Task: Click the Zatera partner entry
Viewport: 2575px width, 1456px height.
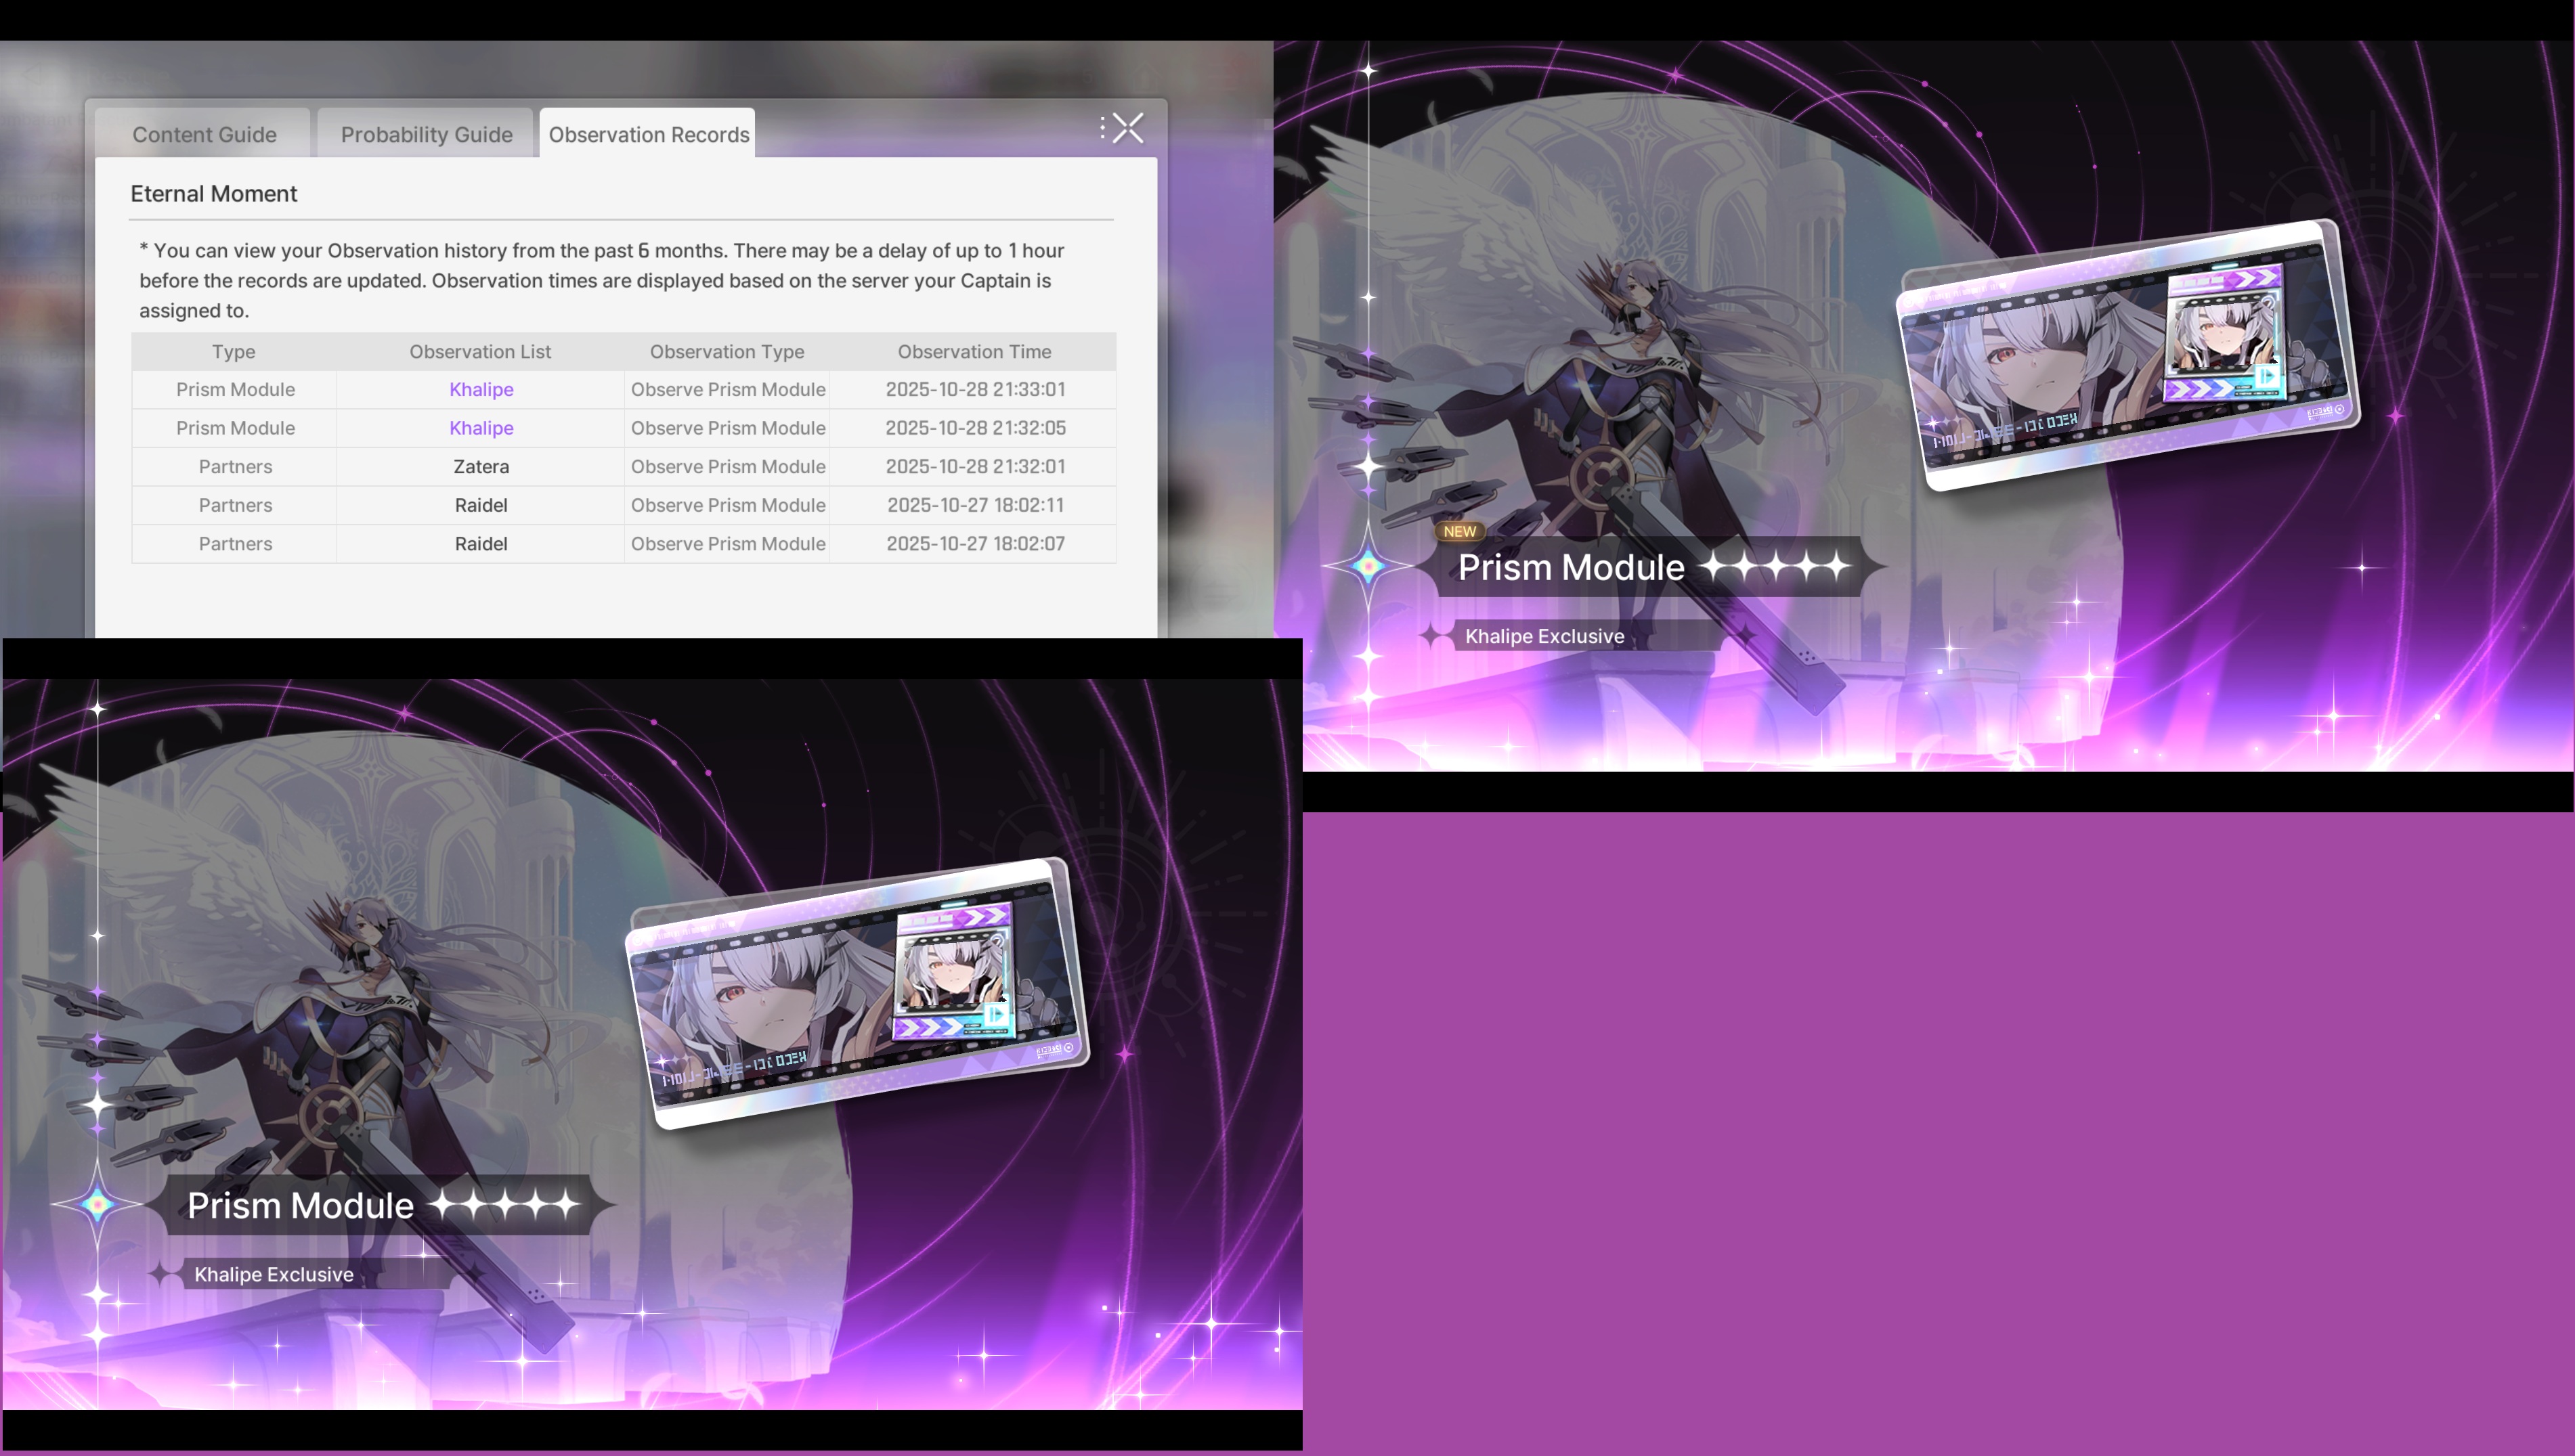Action: pos(481,466)
